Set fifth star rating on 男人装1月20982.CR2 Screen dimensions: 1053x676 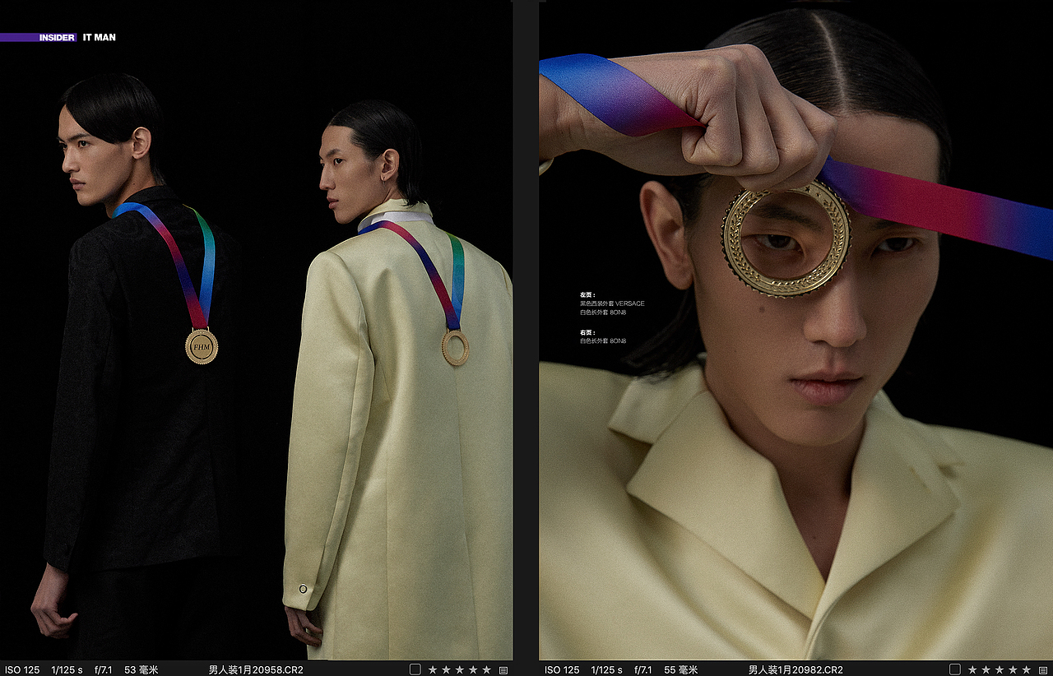coord(1027,670)
